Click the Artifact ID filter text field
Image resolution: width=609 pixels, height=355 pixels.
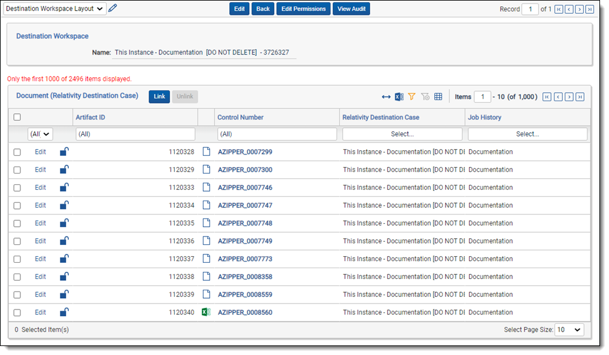135,134
